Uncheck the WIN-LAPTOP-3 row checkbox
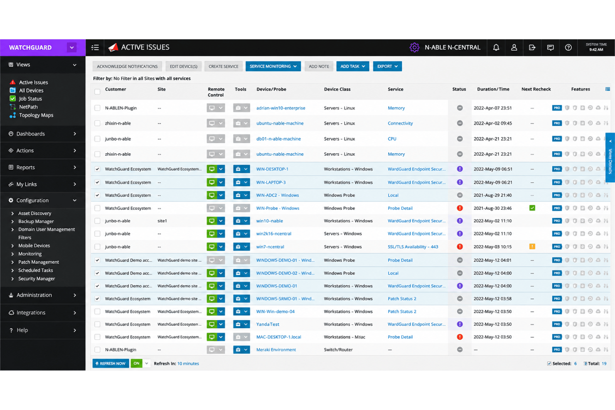Viewport: 615px width, 410px height. click(x=97, y=182)
